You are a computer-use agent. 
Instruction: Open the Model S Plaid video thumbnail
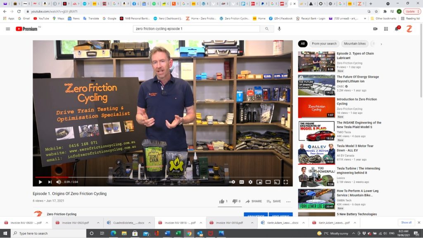316,131
